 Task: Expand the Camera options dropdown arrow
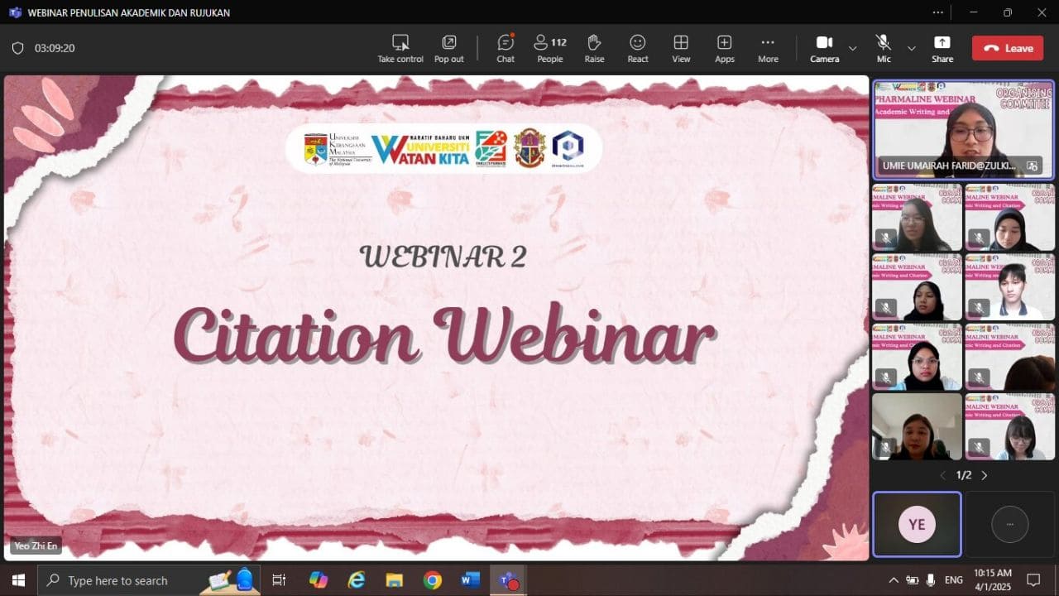(x=852, y=48)
